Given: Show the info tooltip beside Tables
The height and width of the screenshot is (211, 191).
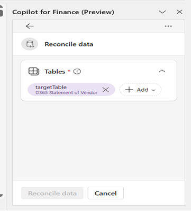Looking at the screenshot, I should [77, 71].
